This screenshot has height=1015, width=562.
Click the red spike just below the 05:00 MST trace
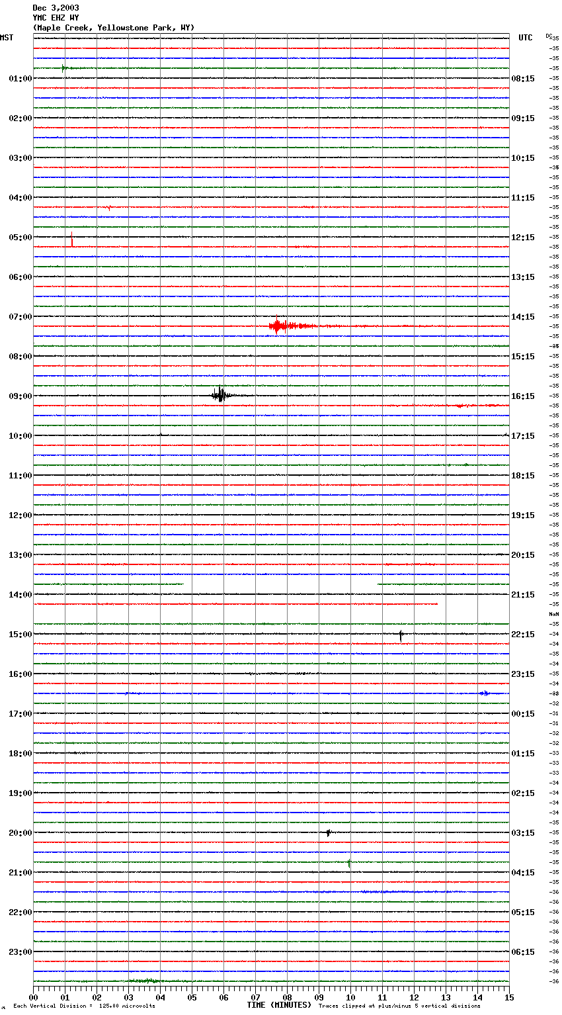coord(72,240)
